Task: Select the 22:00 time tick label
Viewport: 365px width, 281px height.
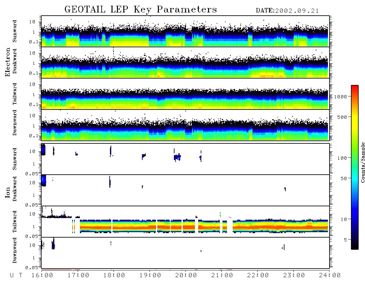Action: 258,276
